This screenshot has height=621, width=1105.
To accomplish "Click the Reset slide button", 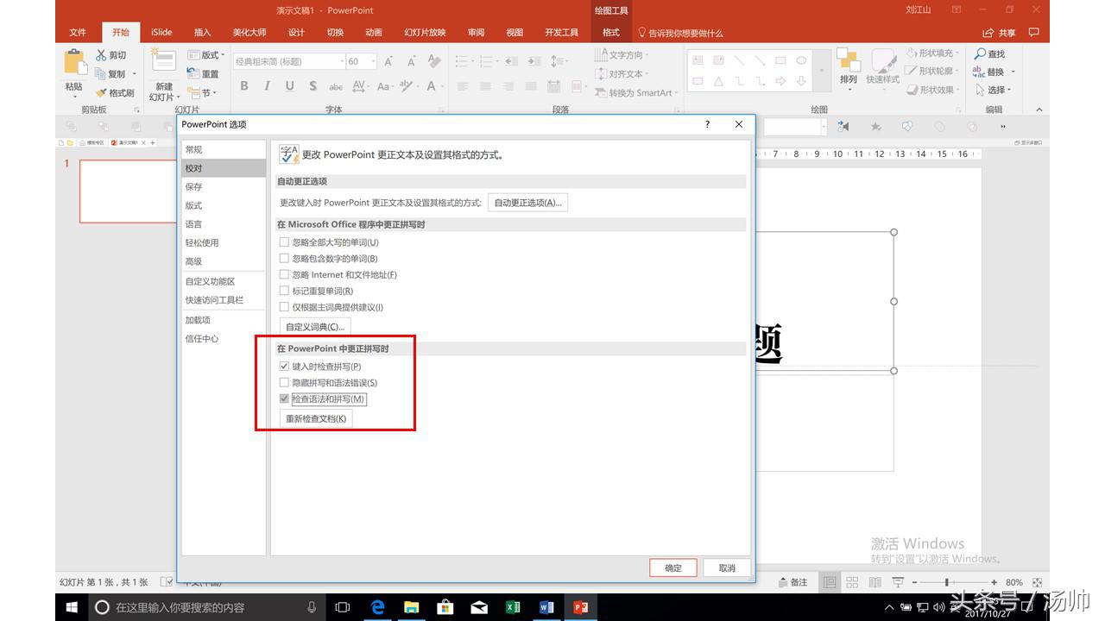I will tap(204, 74).
